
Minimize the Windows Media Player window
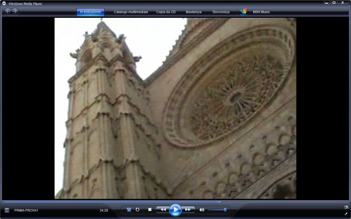[327, 3]
